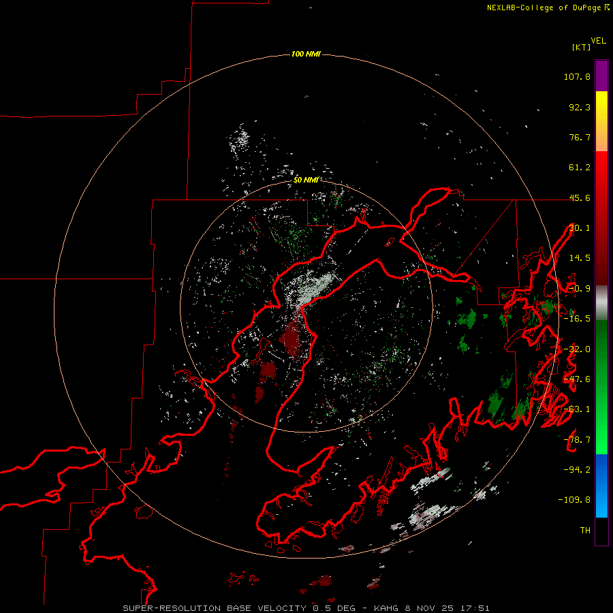Click the -78.7 legend value
Viewport: 613px width, 613px height.
(x=577, y=440)
